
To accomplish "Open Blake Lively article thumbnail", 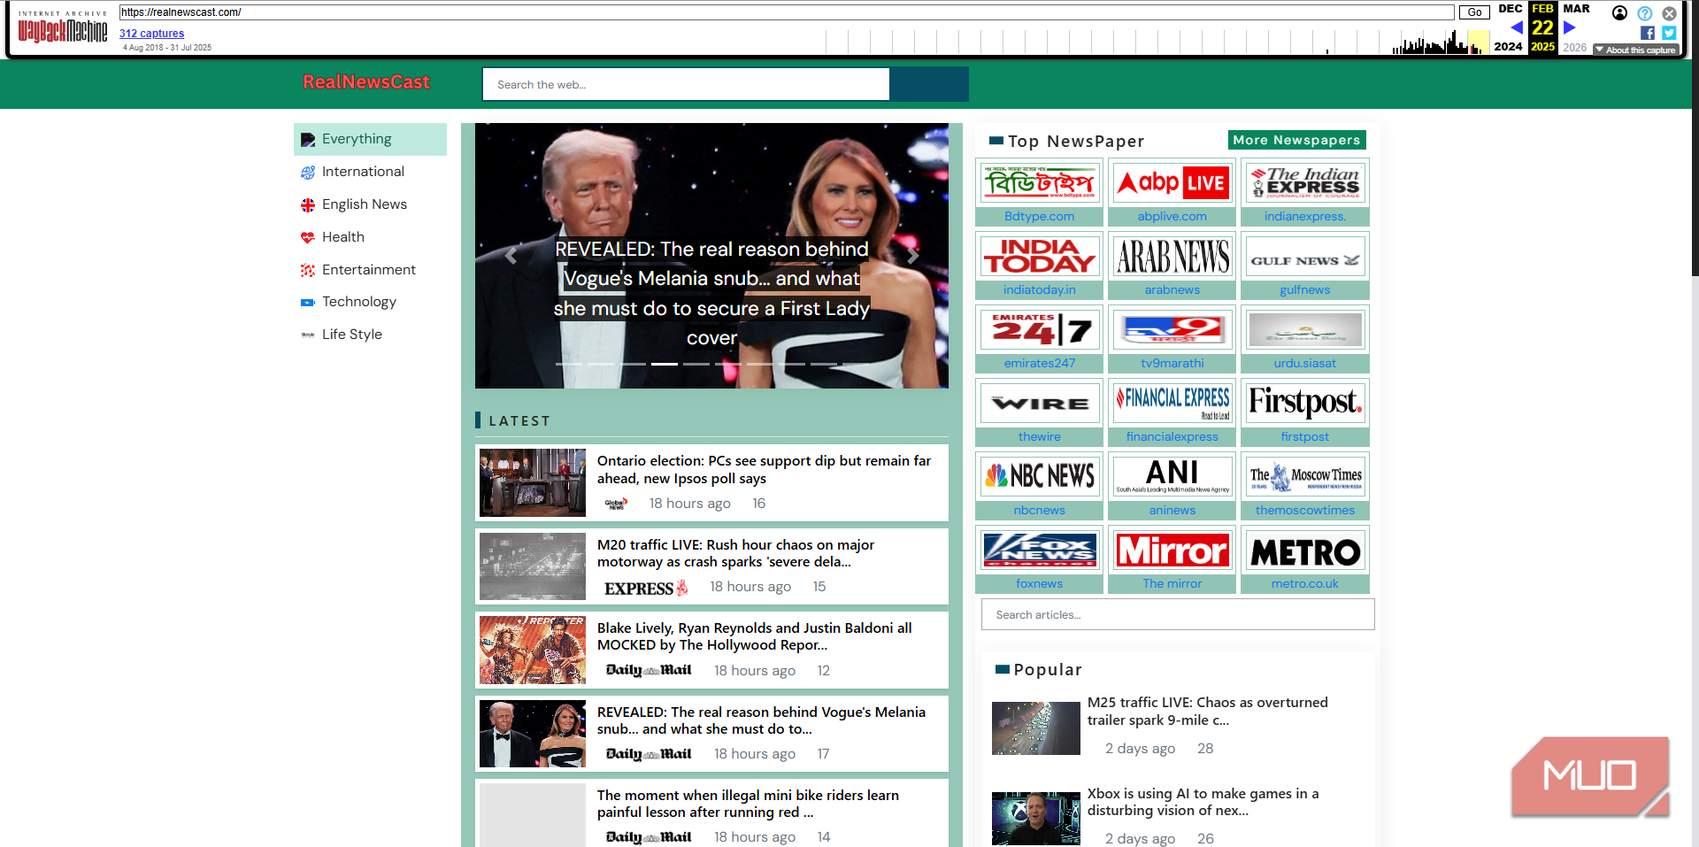I will tap(533, 651).
